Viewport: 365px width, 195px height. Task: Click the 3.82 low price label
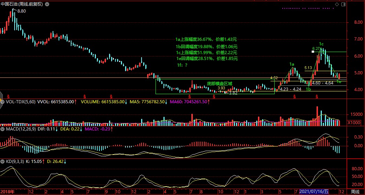click(233, 93)
